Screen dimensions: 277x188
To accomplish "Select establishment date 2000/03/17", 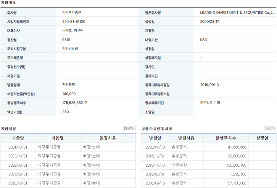I will (210, 22).
